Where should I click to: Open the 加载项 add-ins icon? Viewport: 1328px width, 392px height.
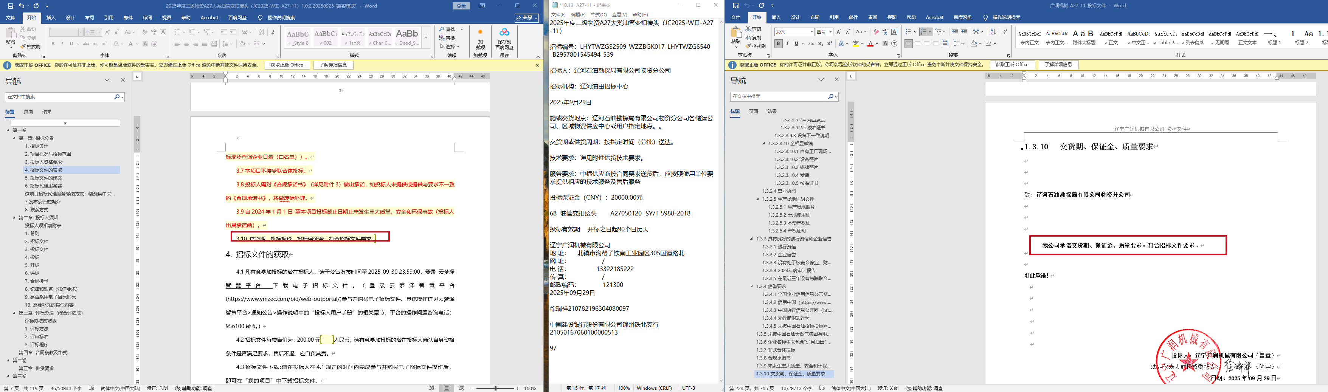coord(480,33)
